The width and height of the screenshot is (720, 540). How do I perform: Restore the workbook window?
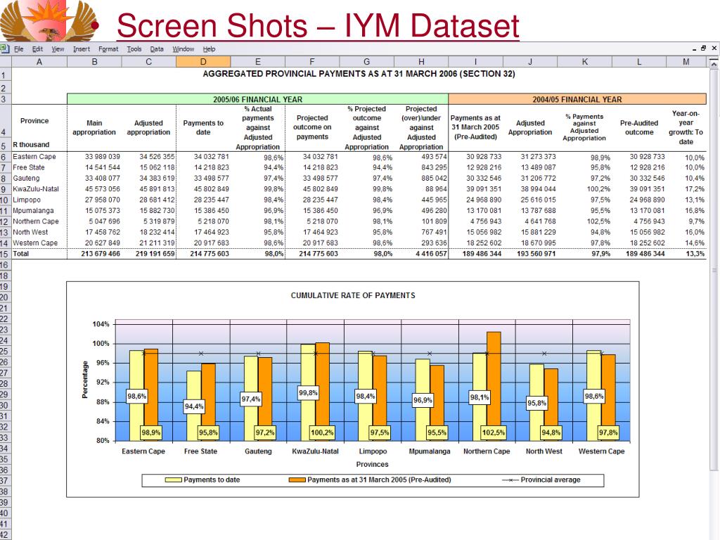coord(703,49)
